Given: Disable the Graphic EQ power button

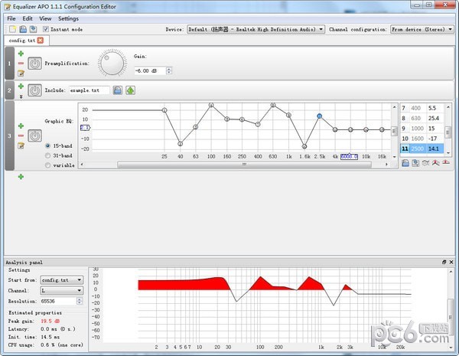Looking at the screenshot, I should 34,136.
